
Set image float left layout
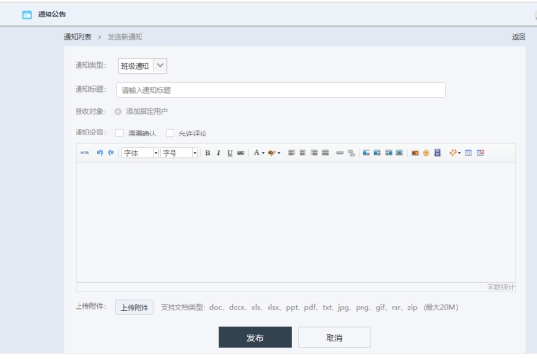pos(366,153)
